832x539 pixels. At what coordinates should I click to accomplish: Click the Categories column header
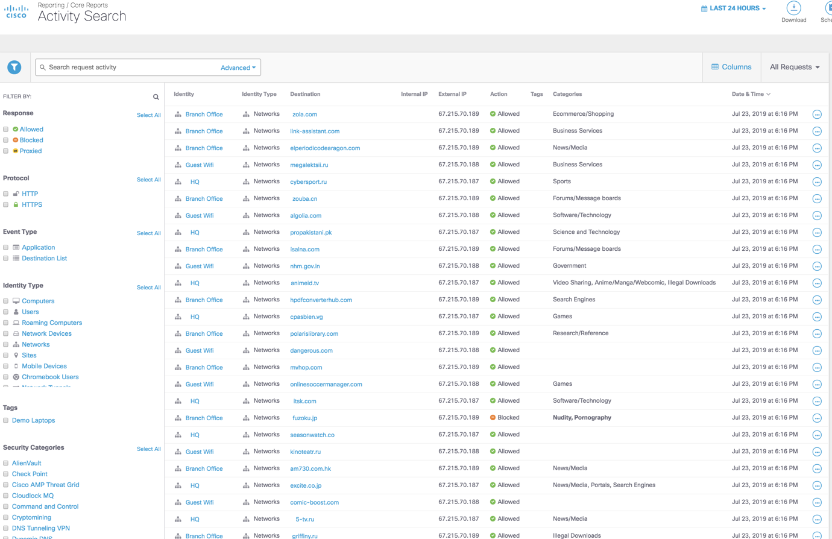pos(567,94)
